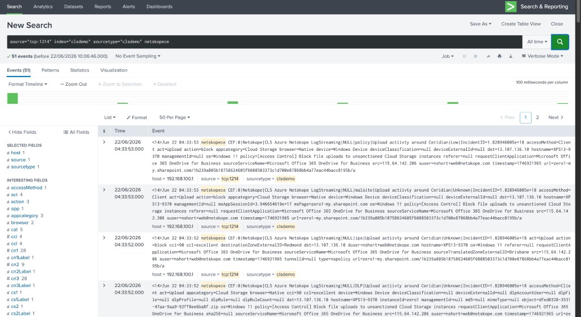Open the Format options menu

[137, 117]
